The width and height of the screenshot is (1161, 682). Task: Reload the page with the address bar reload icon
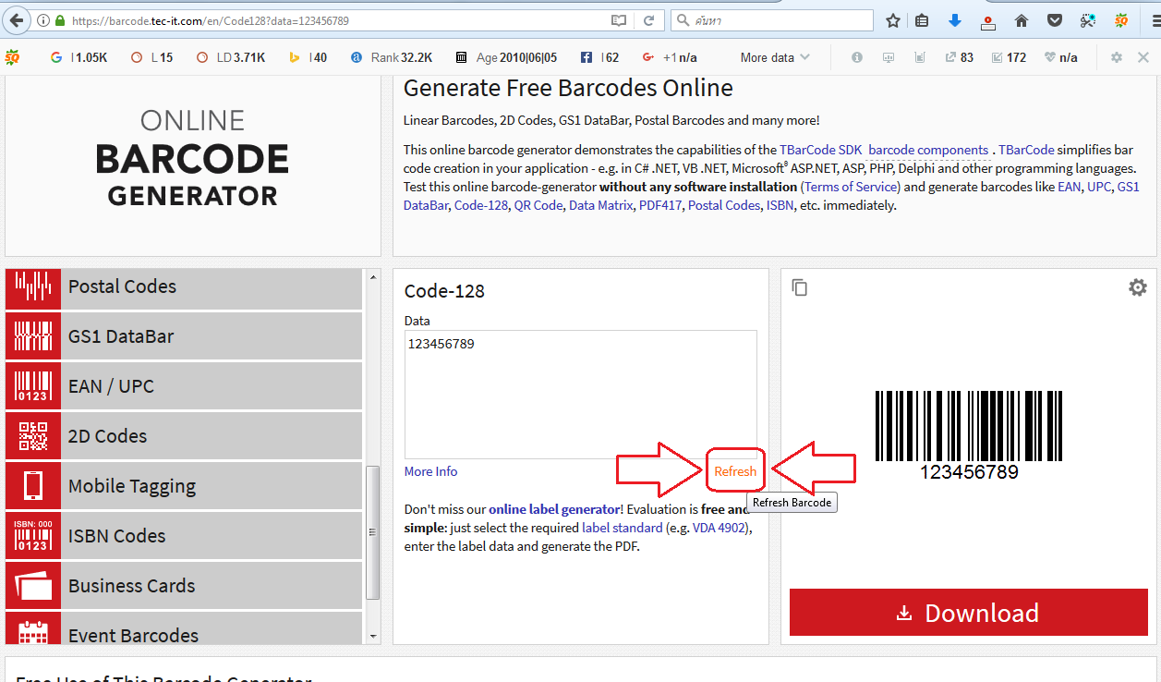(x=648, y=20)
